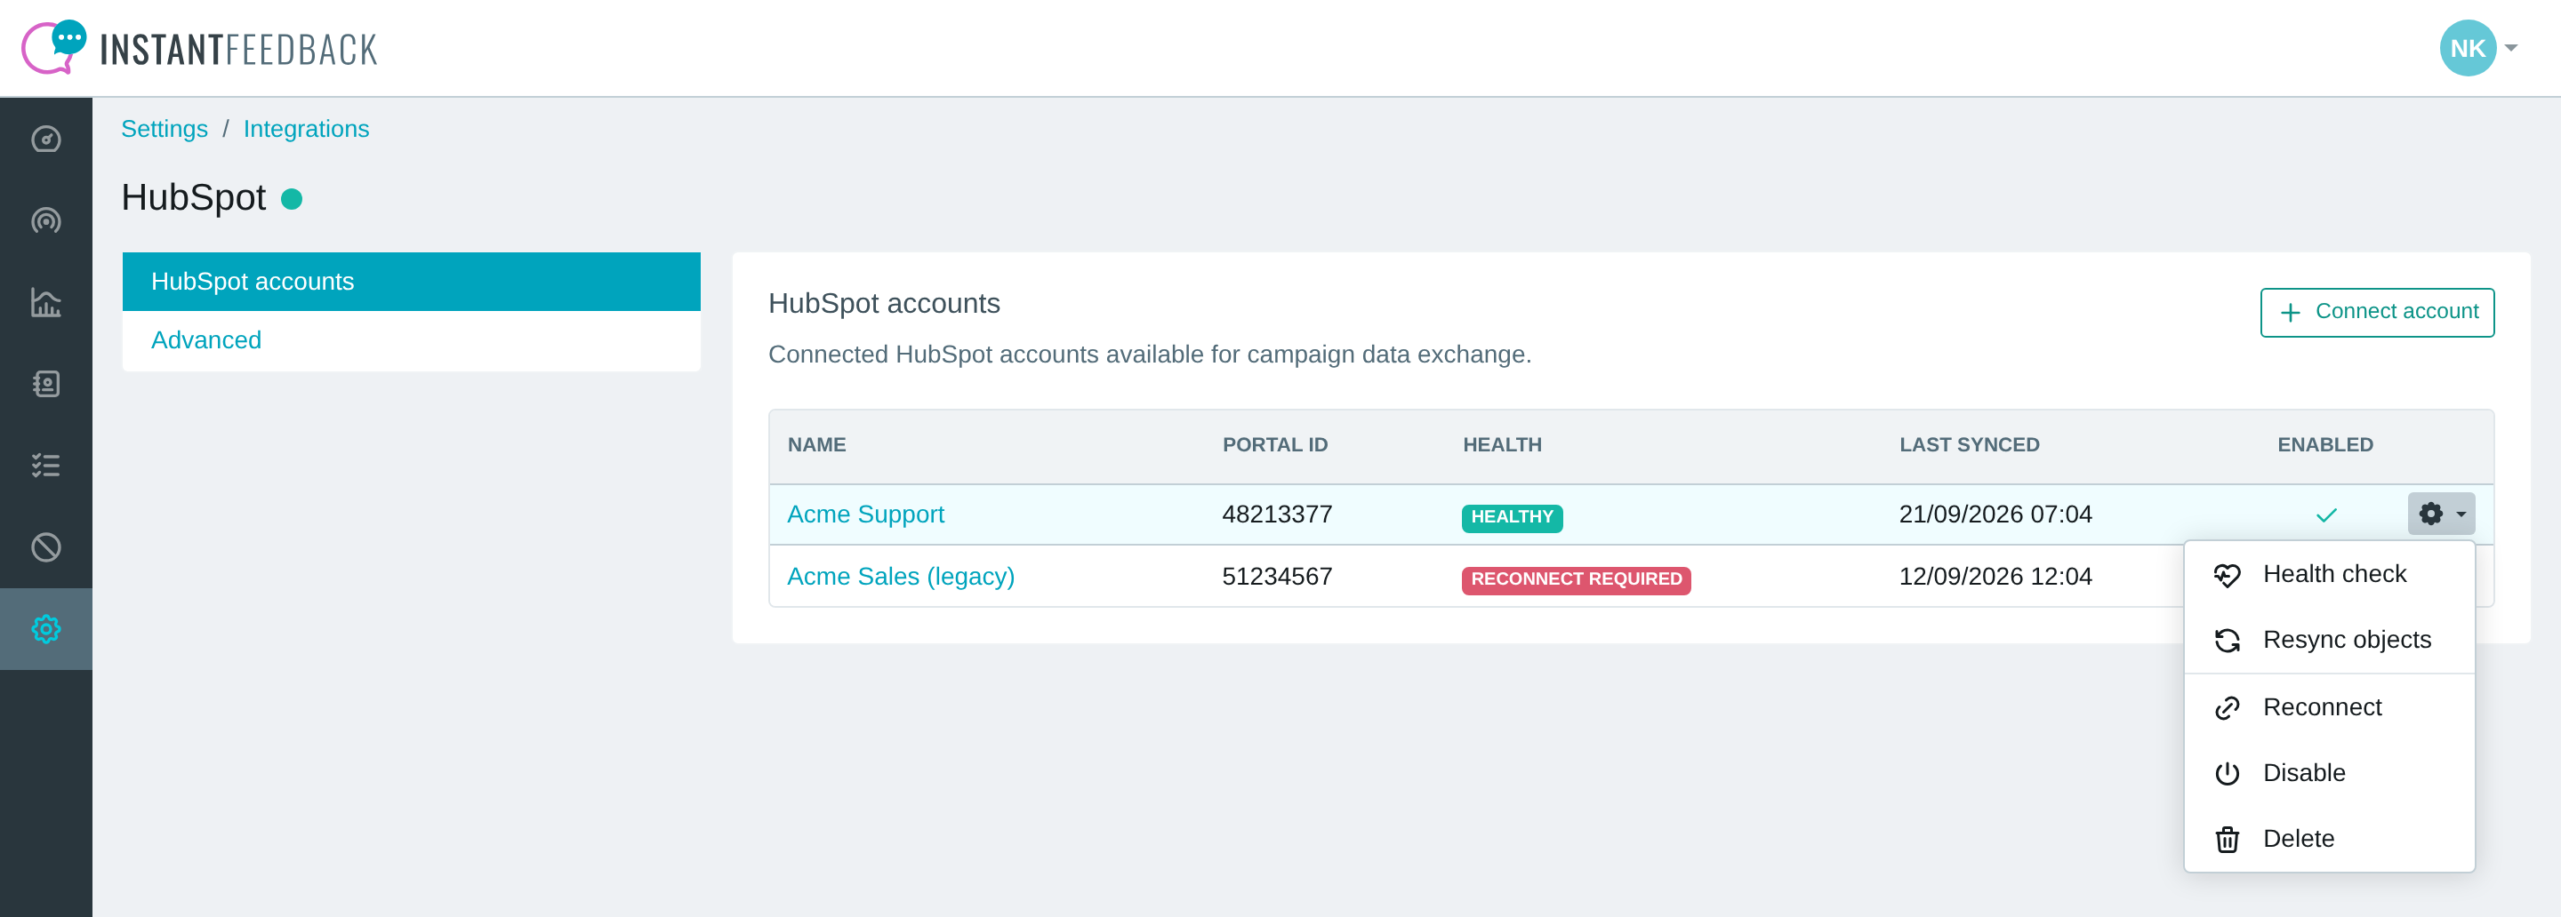Expand the user menu arrow beside NK
Image resolution: width=2561 pixels, height=917 pixels.
click(x=2511, y=48)
